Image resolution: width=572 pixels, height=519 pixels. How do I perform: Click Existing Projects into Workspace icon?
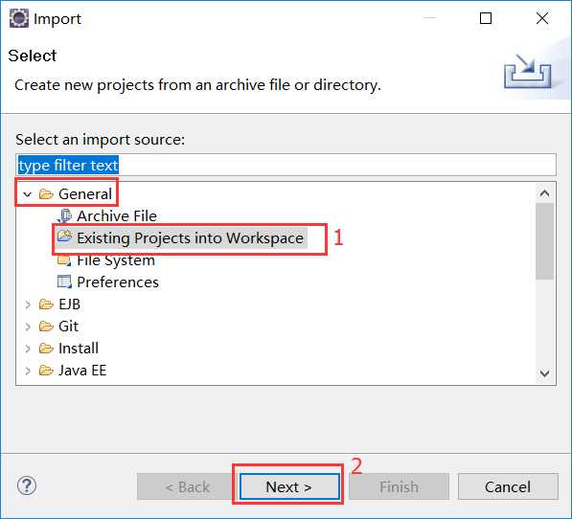point(64,237)
